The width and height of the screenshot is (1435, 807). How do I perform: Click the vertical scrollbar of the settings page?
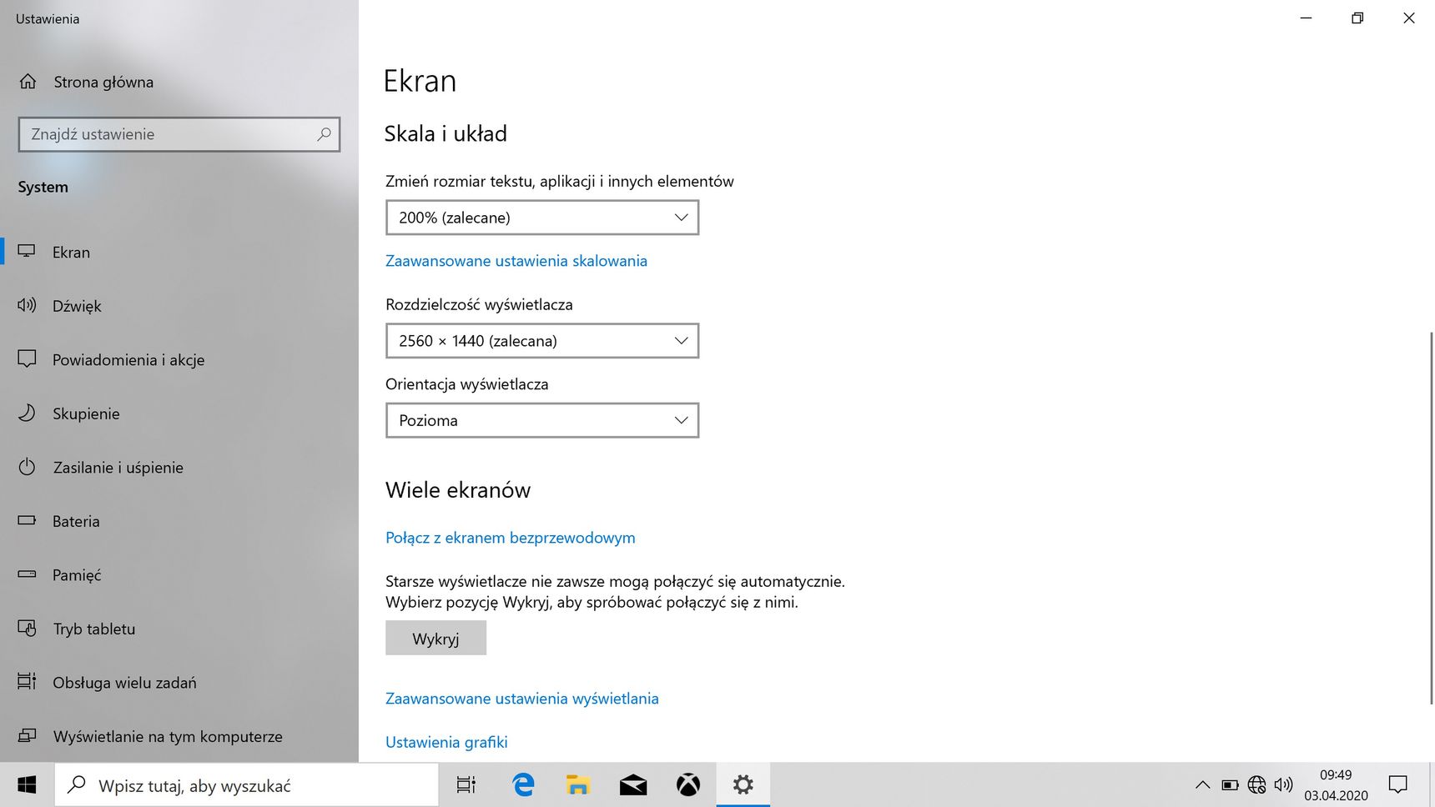coord(1430,517)
